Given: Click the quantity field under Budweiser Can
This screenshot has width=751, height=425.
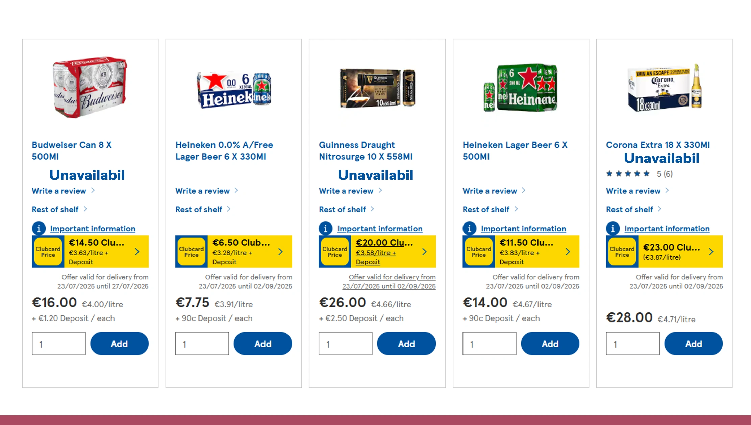Looking at the screenshot, I should tap(58, 344).
